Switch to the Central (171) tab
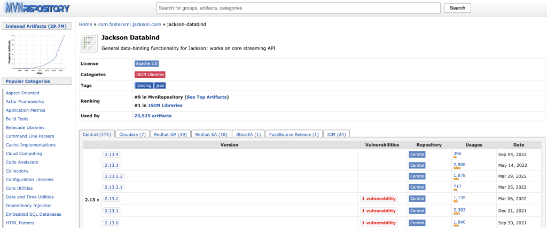 97,134
